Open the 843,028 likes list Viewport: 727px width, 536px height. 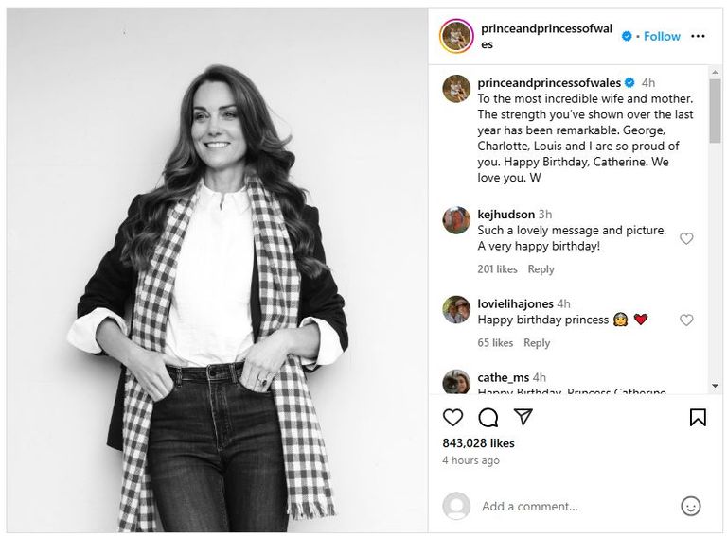coord(478,442)
